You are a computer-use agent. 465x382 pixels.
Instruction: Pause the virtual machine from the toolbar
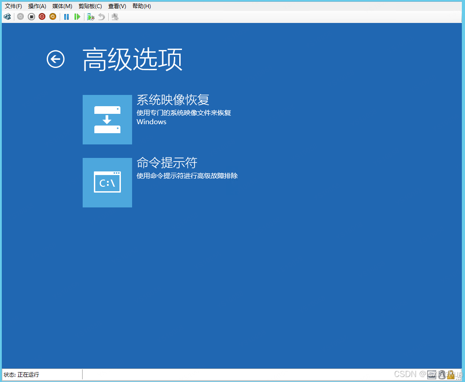66,17
